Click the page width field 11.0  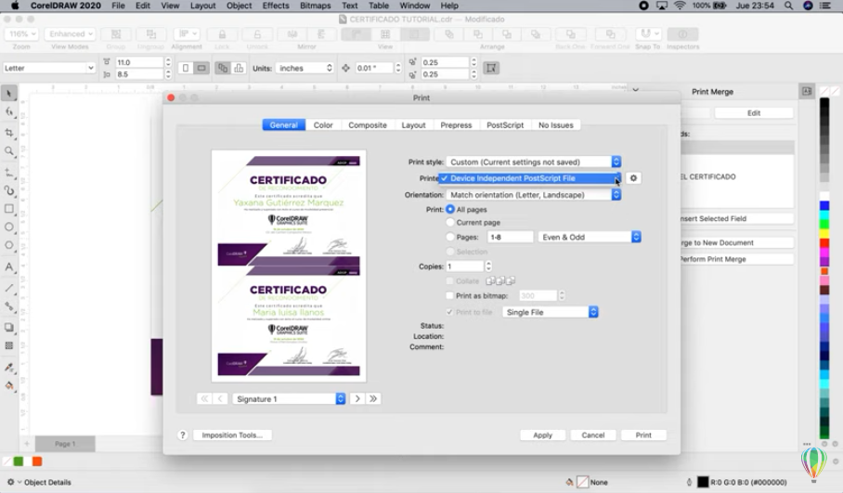(138, 62)
